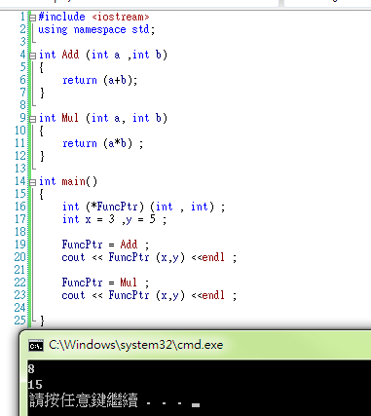
Task: Click the '(*FuncPtr)' declaration on line 16
Action: coord(115,207)
